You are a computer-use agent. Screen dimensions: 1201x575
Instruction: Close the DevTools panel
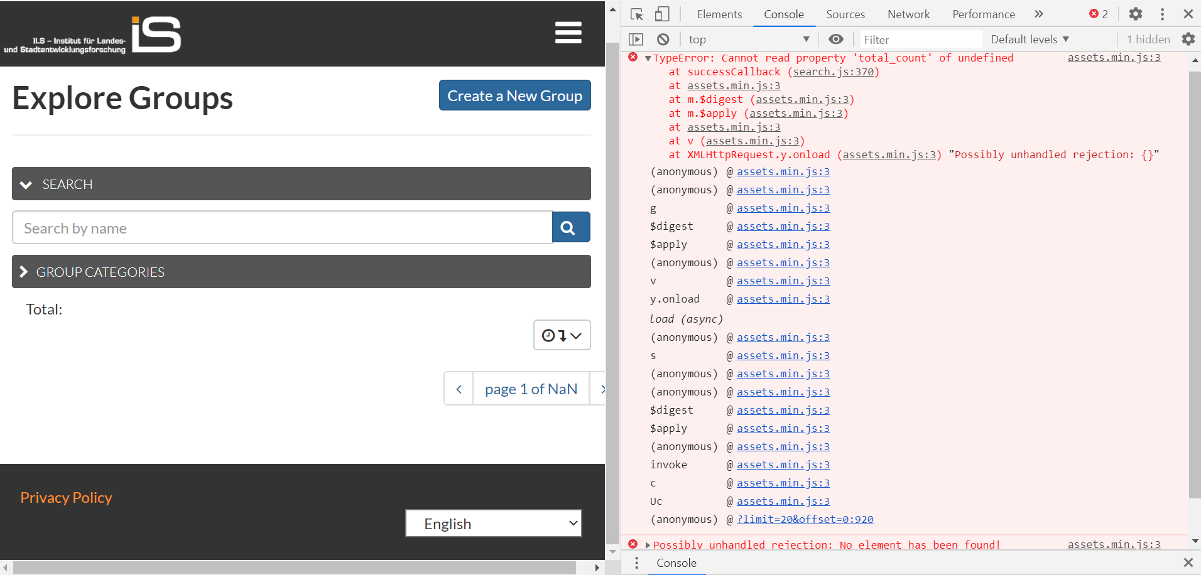(x=1188, y=14)
